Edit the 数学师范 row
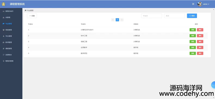The width and height of the screenshot is (215, 99). coord(193,53)
